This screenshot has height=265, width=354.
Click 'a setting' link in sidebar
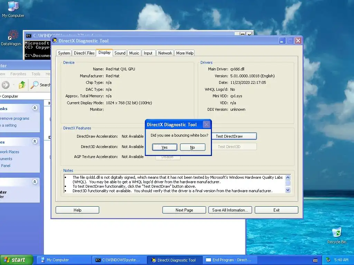click(x=9, y=125)
